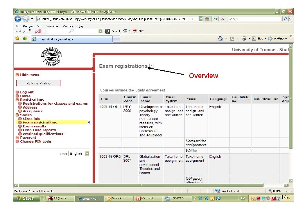
Task: Switch to the UPDATED Word document taskbar button
Action: tap(178, 198)
